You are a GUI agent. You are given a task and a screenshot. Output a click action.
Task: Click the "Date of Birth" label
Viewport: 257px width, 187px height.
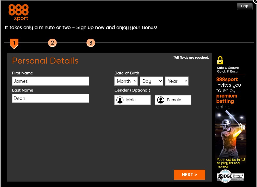coord(127,73)
